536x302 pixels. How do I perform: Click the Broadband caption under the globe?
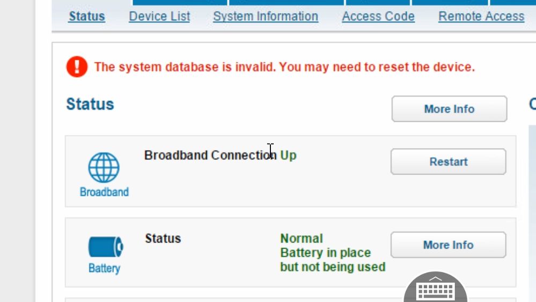104,192
